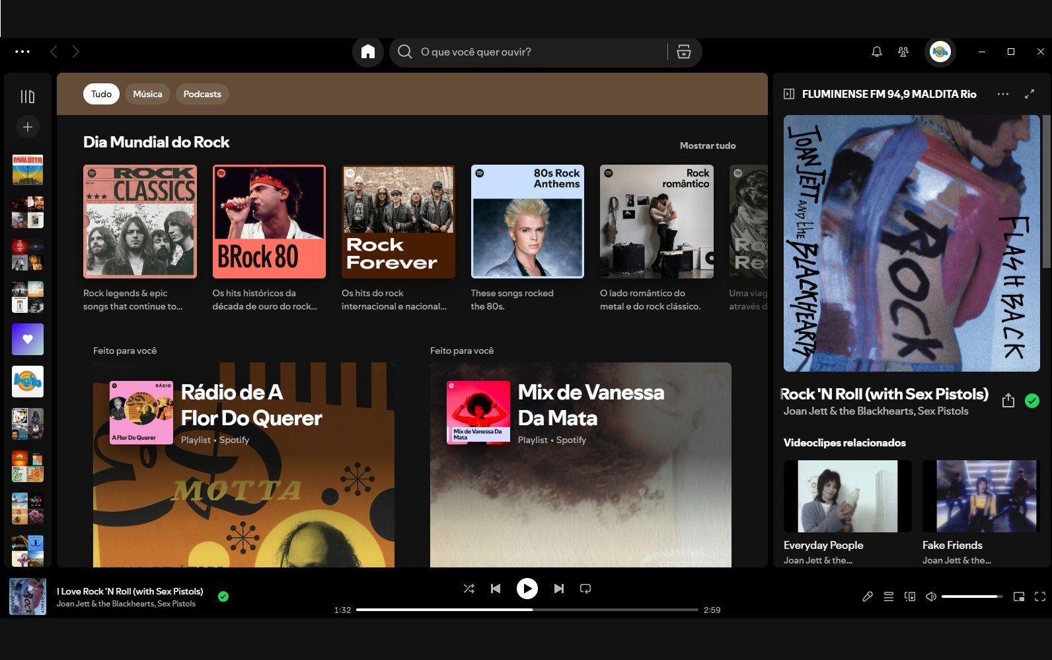
Task: Toggle liked checkmark in bottom player bar
Action: (x=223, y=597)
